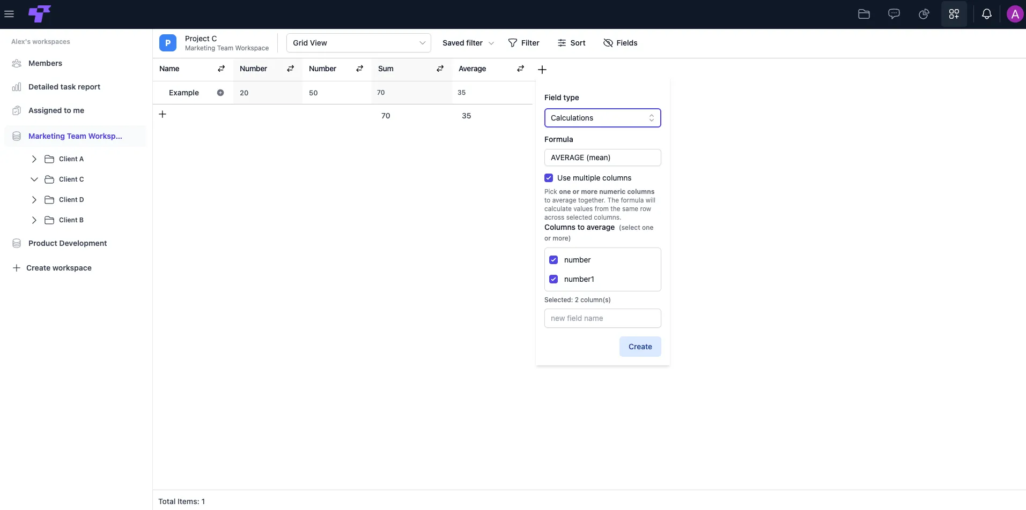Select Product Development workspace

click(x=68, y=243)
